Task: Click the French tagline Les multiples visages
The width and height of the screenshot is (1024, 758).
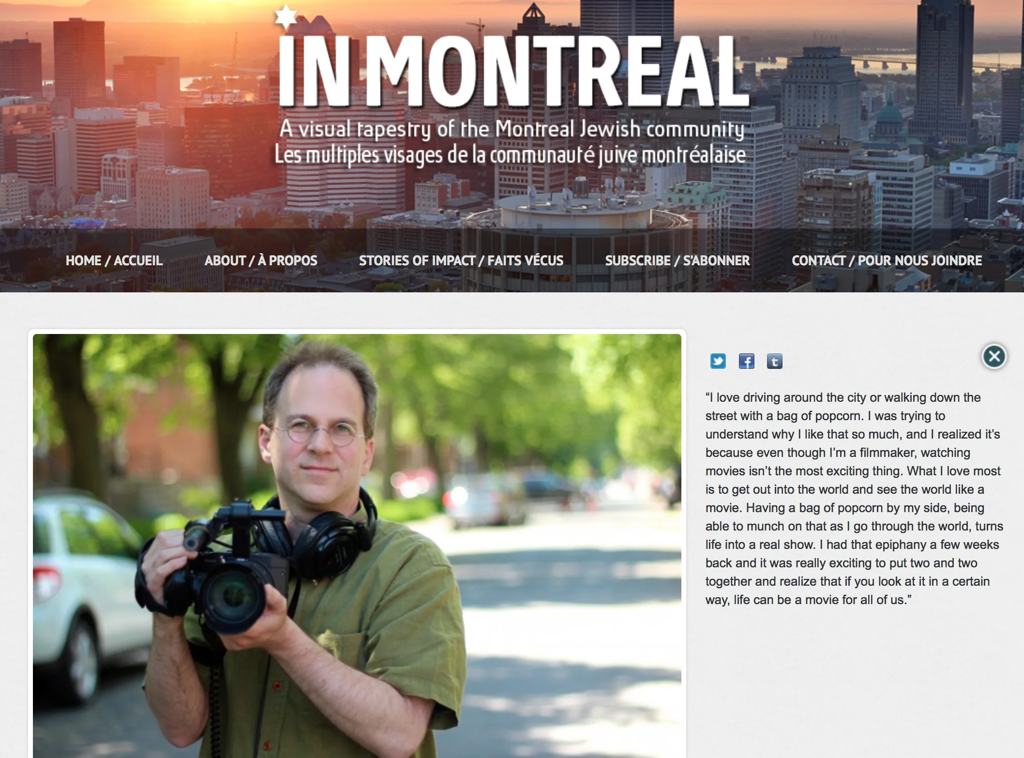Action: (x=510, y=155)
